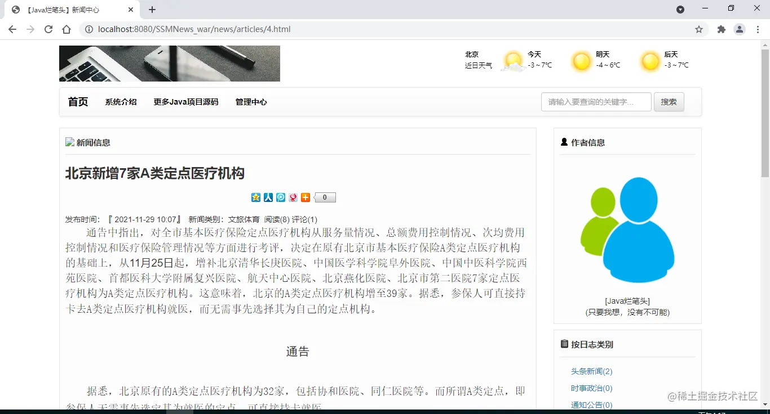The image size is (770, 414).
Task: Share the article to Qzone
Action: click(256, 197)
